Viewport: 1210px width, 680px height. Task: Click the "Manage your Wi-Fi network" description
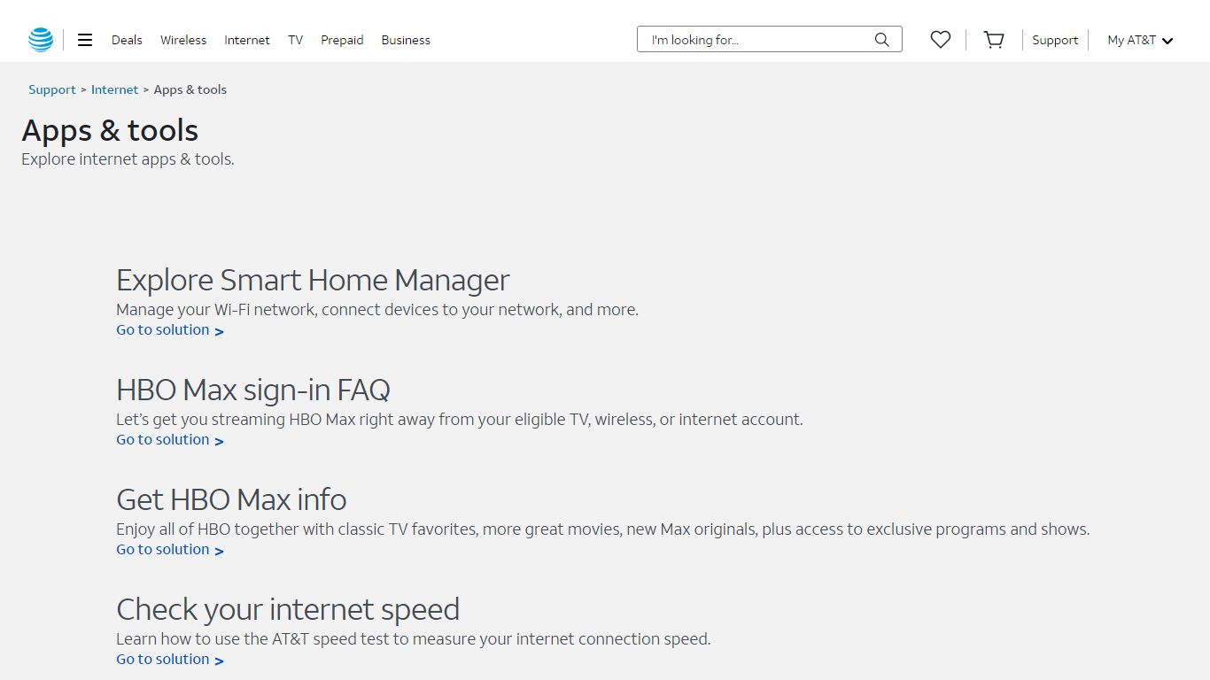tap(377, 310)
